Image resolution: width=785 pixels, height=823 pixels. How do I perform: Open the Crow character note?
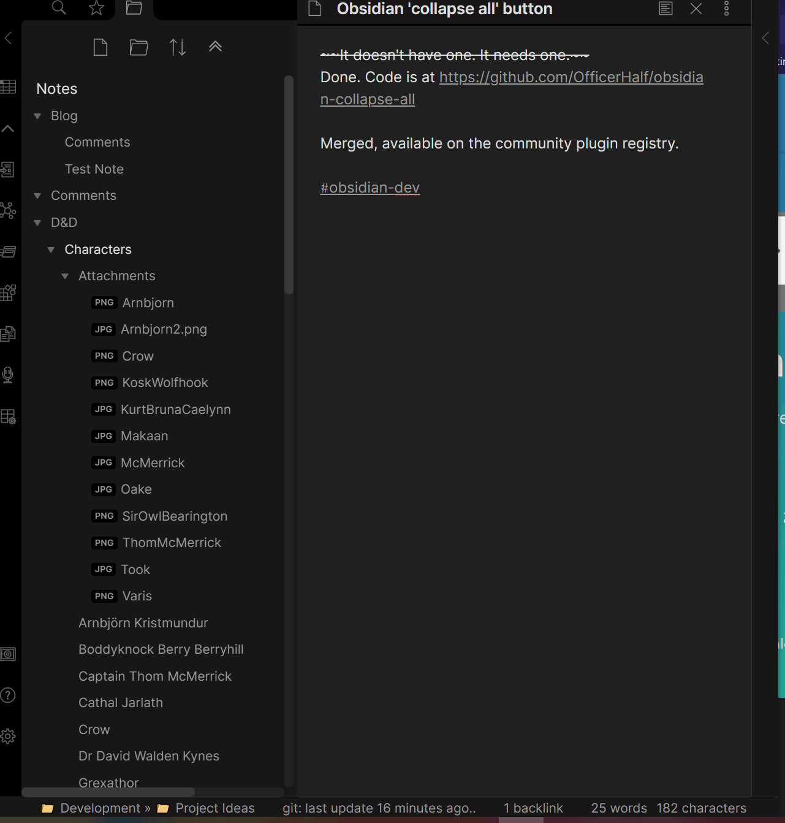click(94, 730)
